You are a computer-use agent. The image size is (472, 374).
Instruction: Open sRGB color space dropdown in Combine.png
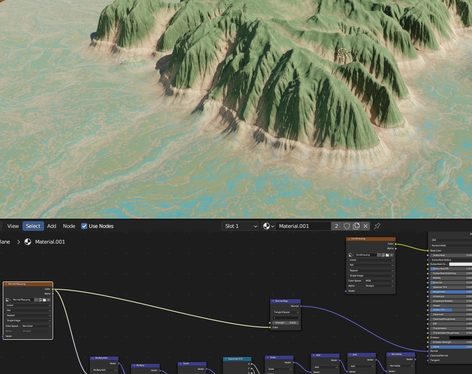[x=379, y=281]
